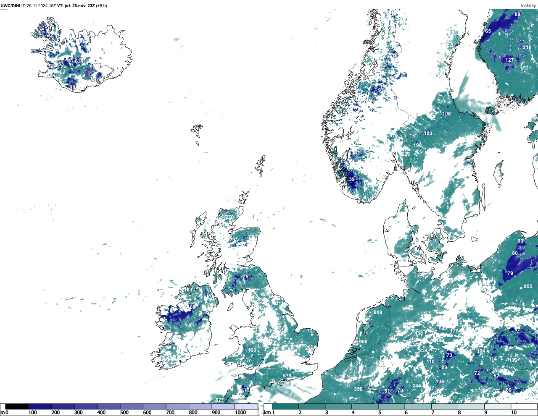Click the '75' value over southern Scotland

246,277
